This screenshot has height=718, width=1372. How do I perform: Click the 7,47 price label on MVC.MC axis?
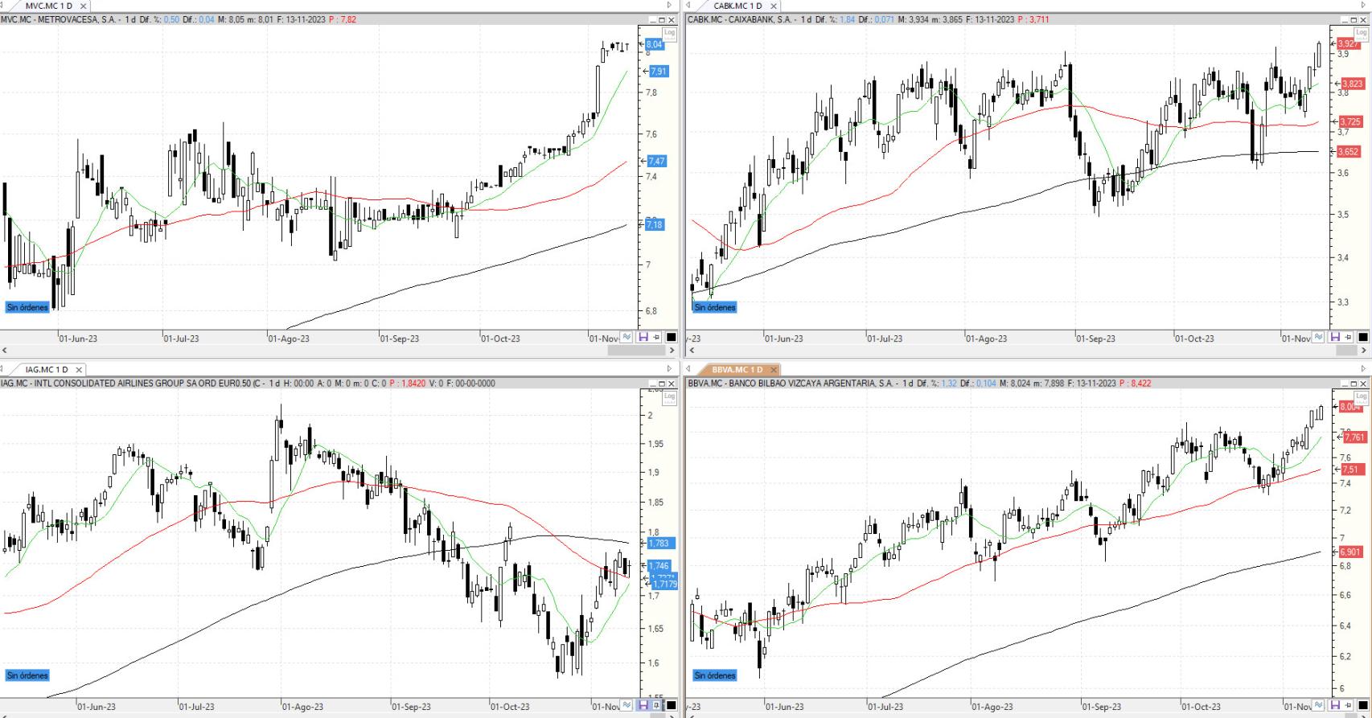[x=657, y=161]
